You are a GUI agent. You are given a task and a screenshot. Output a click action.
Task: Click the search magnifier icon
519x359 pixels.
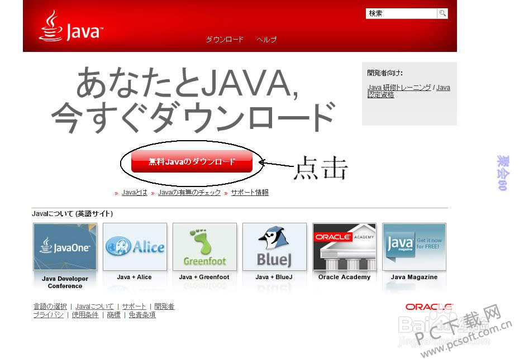[x=442, y=13]
